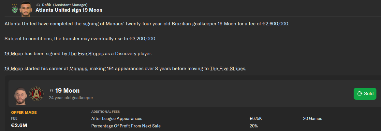The image size is (381, 131).
Task: Open assistant manager Rafik's face portrait
Action: (25, 9)
